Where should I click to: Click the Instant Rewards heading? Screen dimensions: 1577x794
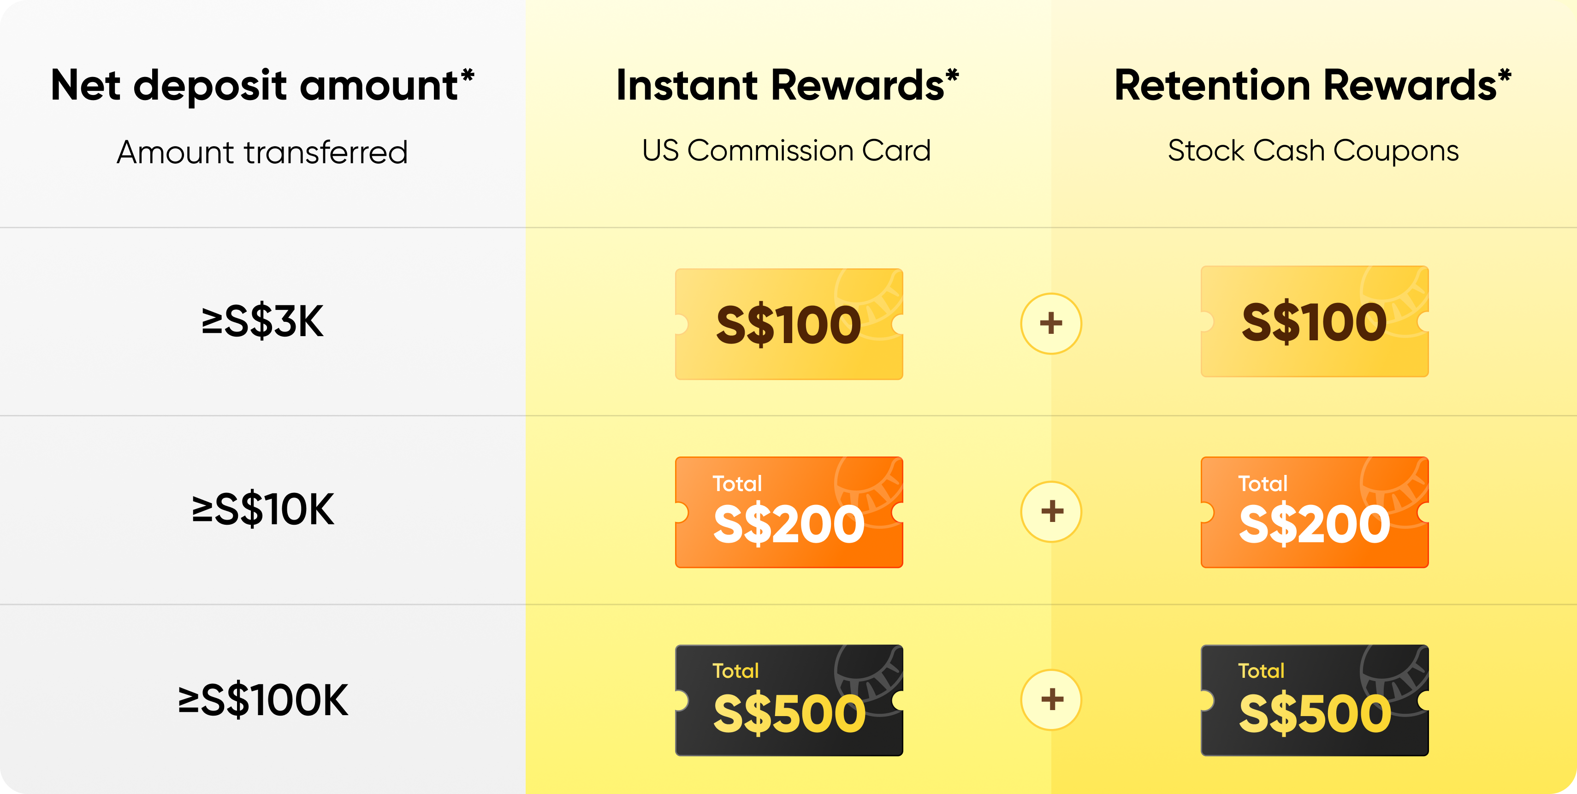[787, 86]
